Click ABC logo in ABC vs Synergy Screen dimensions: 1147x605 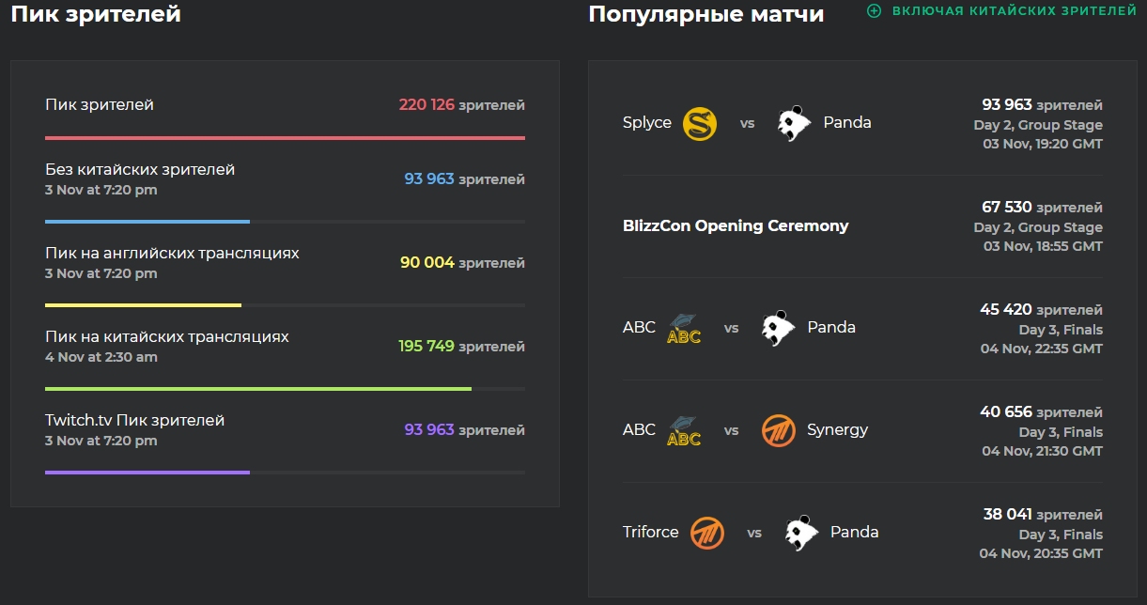(x=684, y=430)
